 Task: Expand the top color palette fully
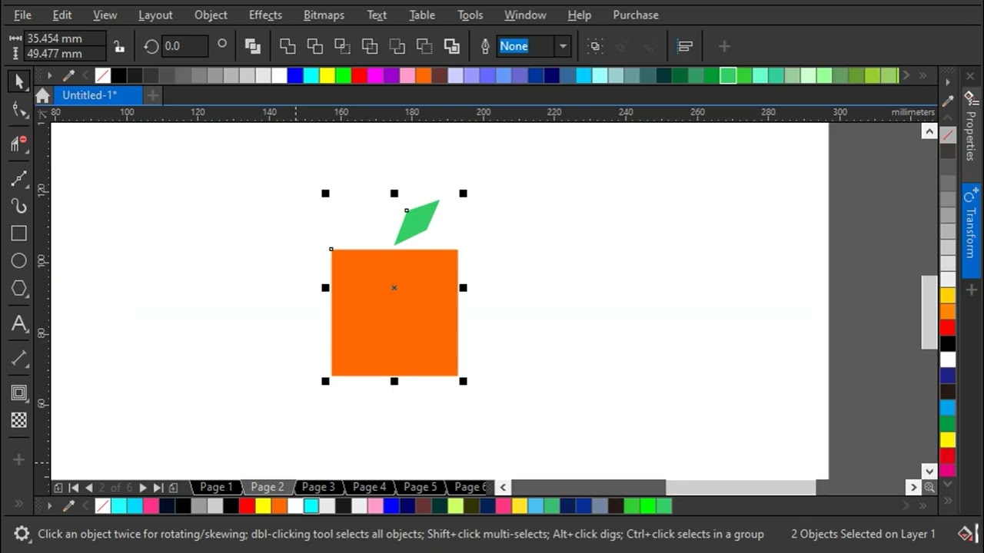(922, 75)
